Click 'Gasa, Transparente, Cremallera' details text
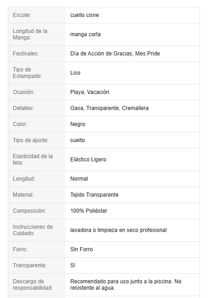This screenshot has width=211, height=298. point(109,108)
